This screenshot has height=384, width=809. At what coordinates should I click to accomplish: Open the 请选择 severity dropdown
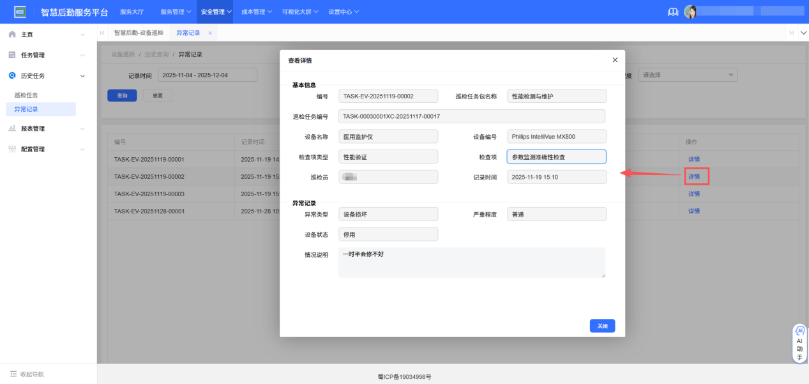pos(688,74)
